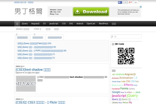Select the second article list tab
The height and width of the screenshot is (104, 156).
38,37
